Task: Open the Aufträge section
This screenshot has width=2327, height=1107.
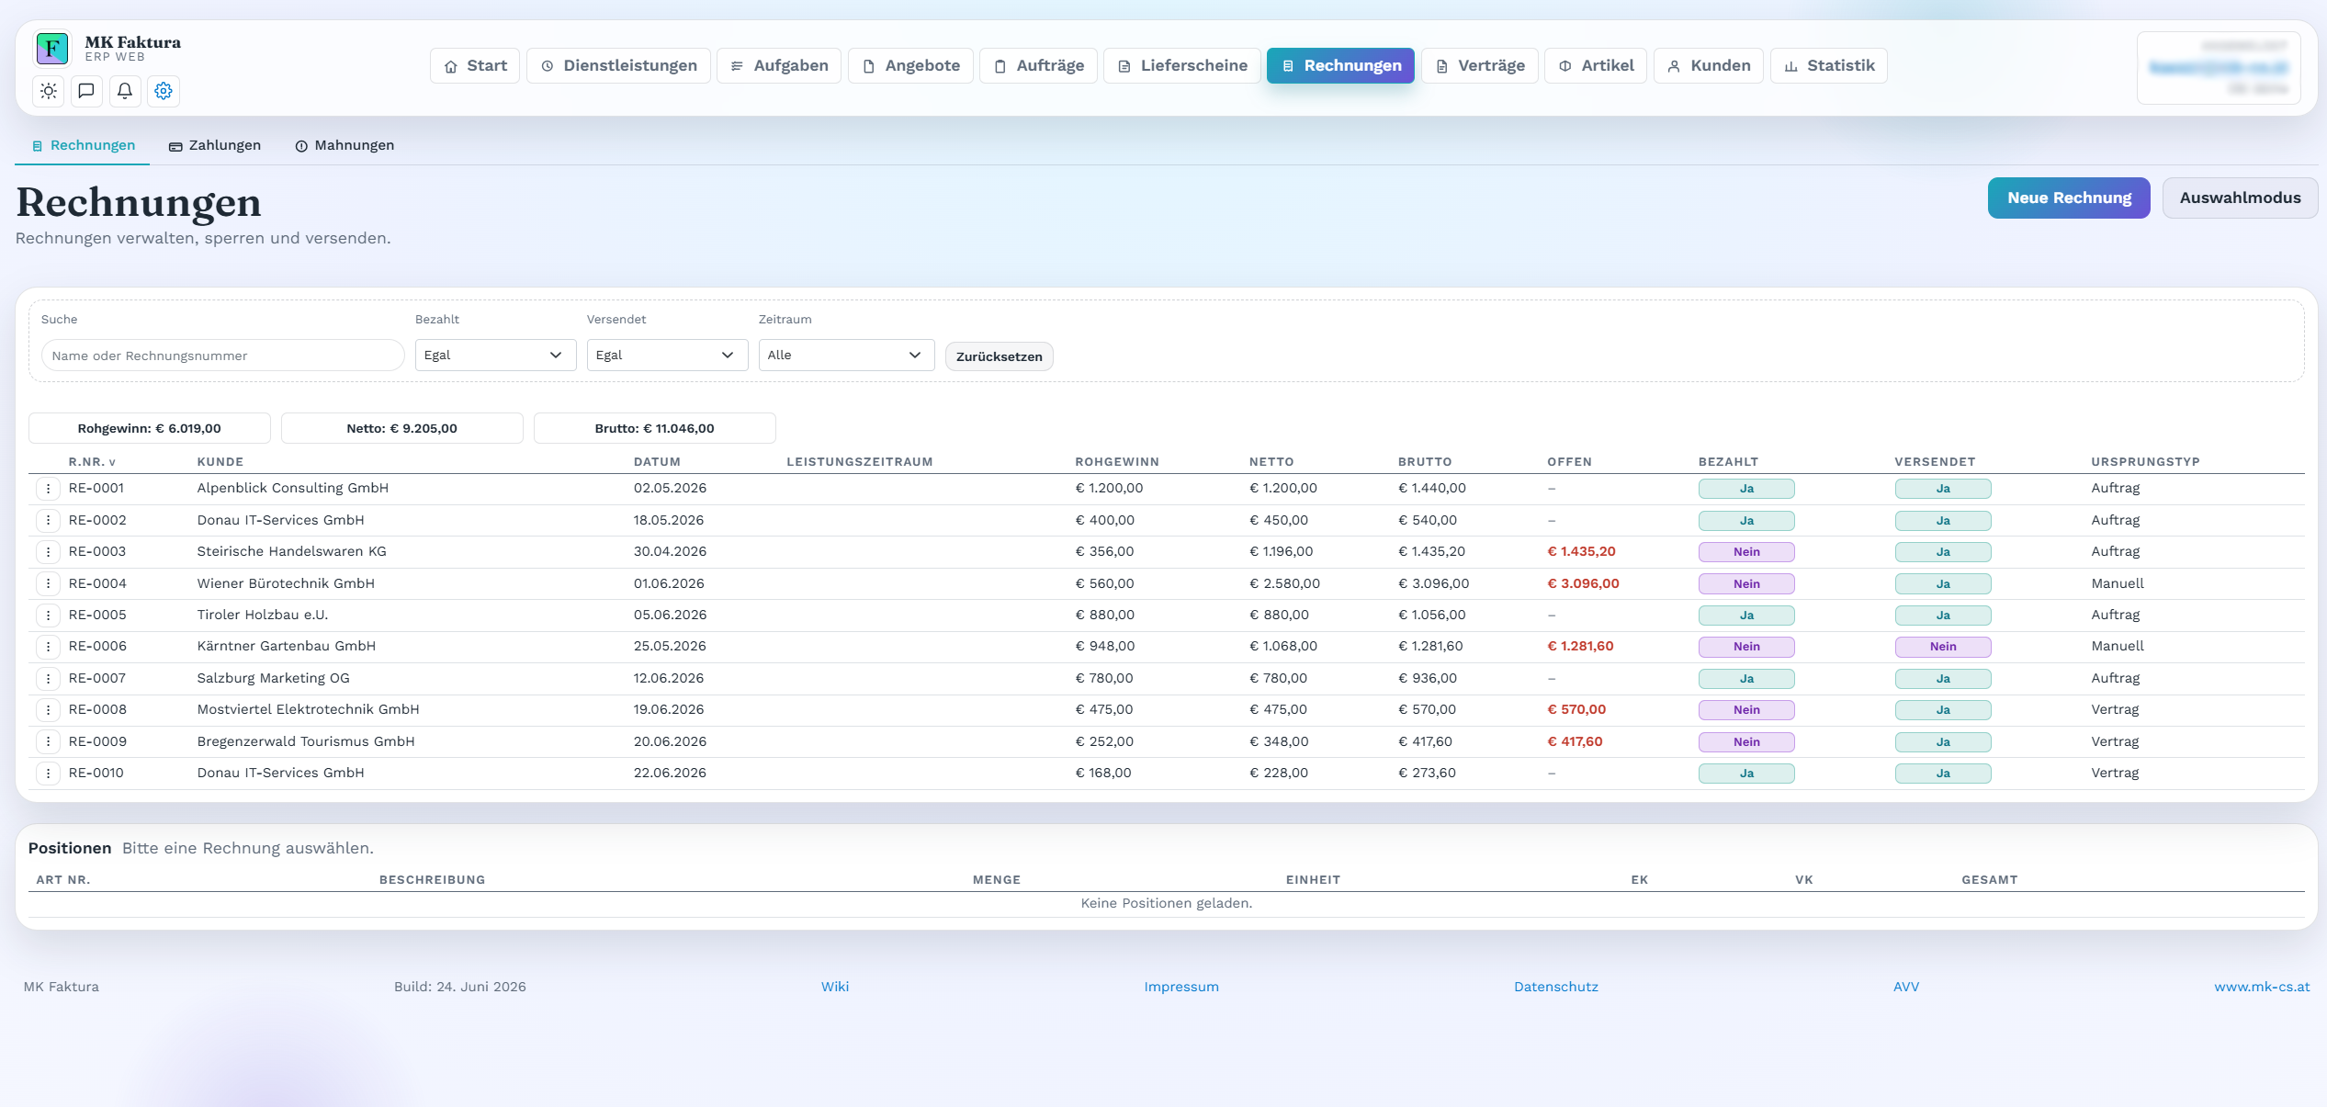Action: pyautogui.click(x=1039, y=66)
